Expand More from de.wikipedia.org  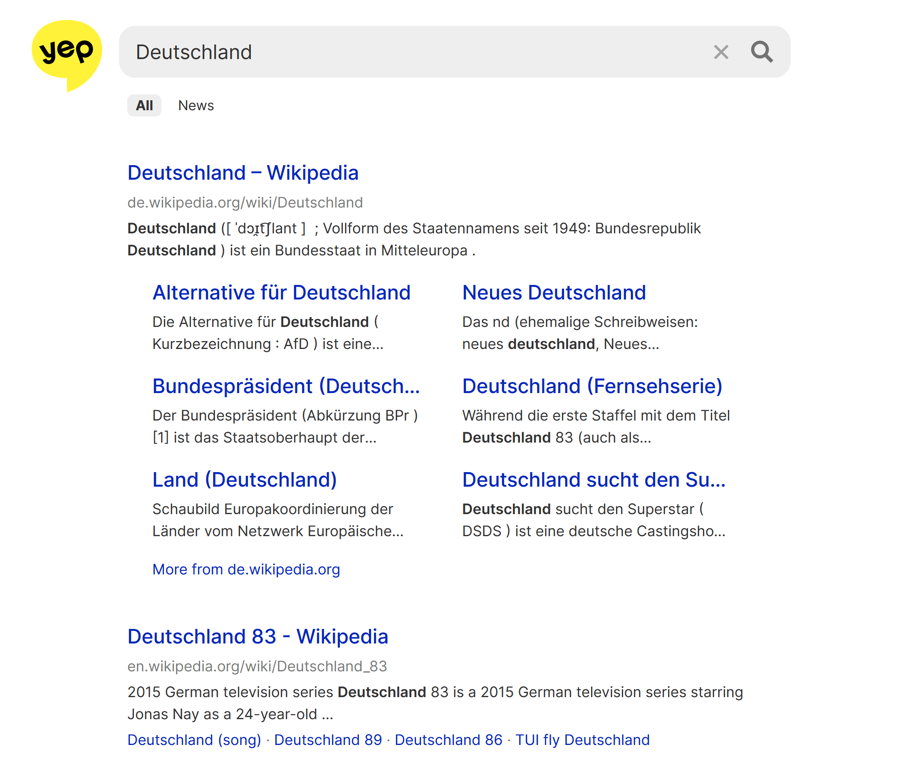click(246, 569)
